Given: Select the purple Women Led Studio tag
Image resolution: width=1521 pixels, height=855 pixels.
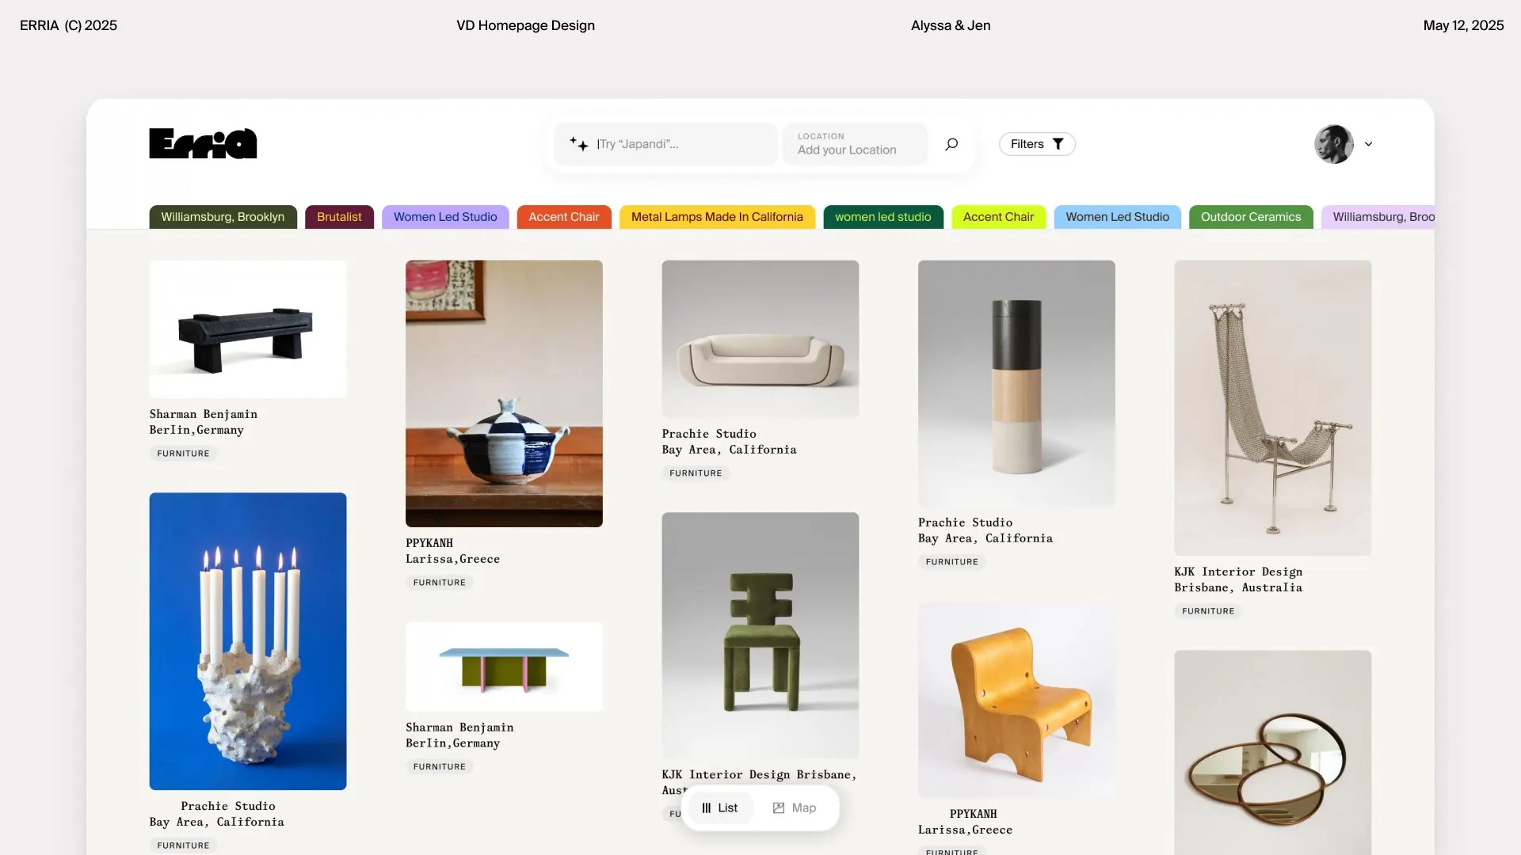Looking at the screenshot, I should [445, 217].
